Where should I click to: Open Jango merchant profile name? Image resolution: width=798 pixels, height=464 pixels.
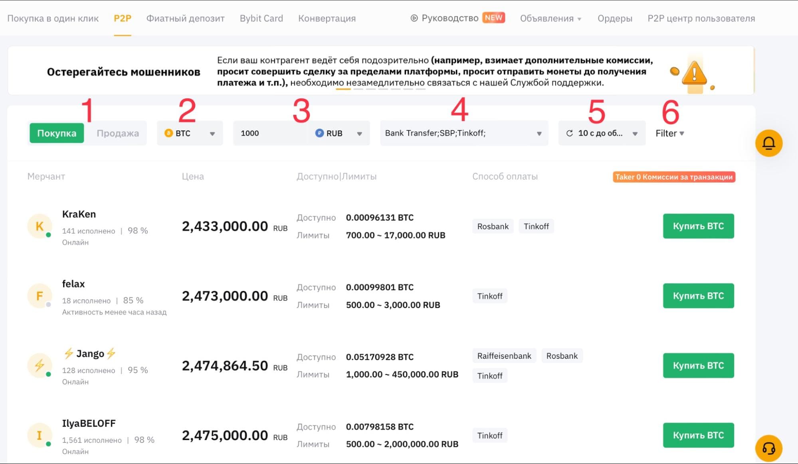click(90, 354)
